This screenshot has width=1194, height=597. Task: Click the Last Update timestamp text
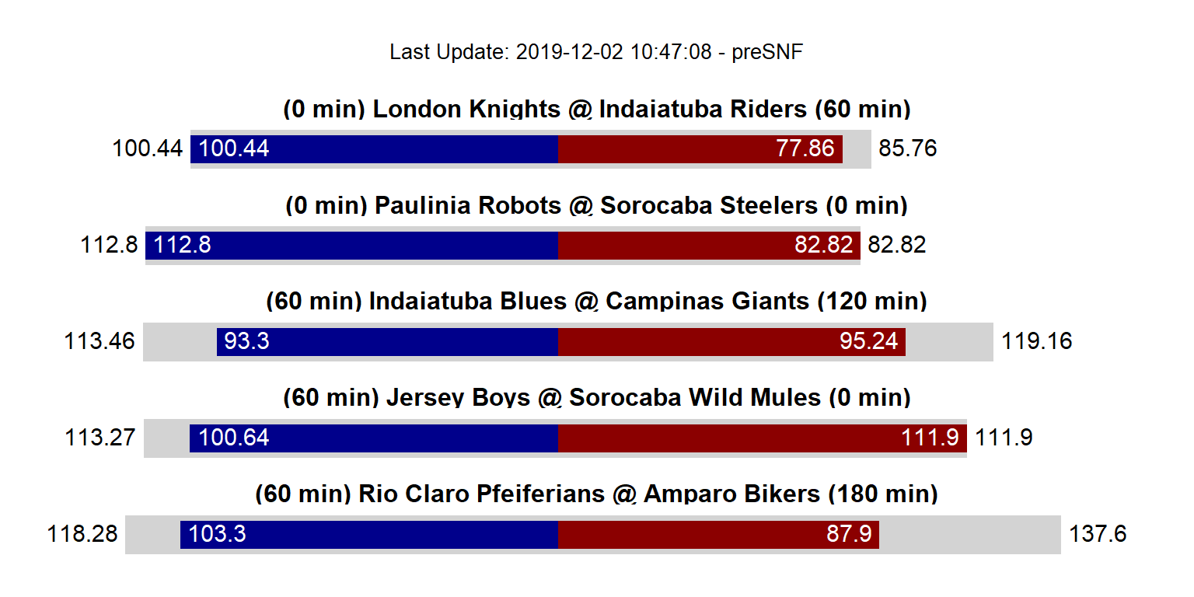596,52
